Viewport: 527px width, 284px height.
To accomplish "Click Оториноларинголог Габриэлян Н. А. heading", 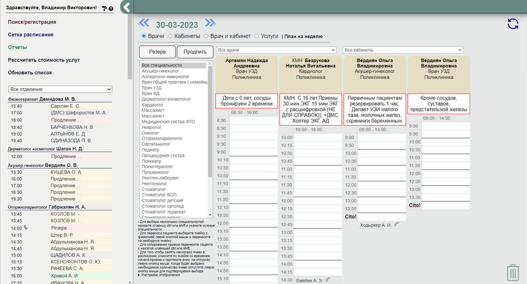I will pos(47,207).
